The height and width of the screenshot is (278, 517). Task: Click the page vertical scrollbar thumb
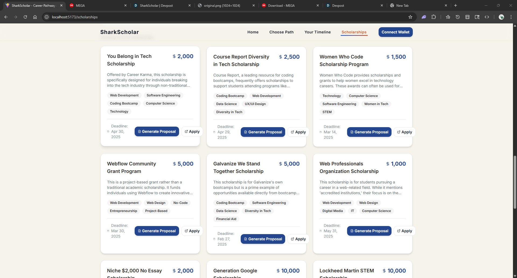coord(515,182)
